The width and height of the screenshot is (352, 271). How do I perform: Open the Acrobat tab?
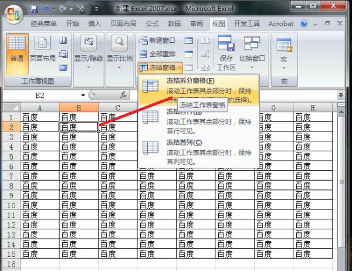[x=281, y=23]
